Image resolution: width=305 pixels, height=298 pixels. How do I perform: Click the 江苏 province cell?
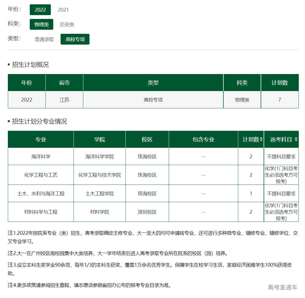64,99
